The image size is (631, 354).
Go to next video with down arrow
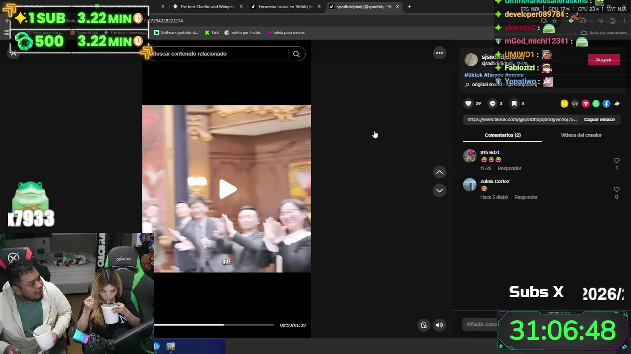tap(439, 190)
